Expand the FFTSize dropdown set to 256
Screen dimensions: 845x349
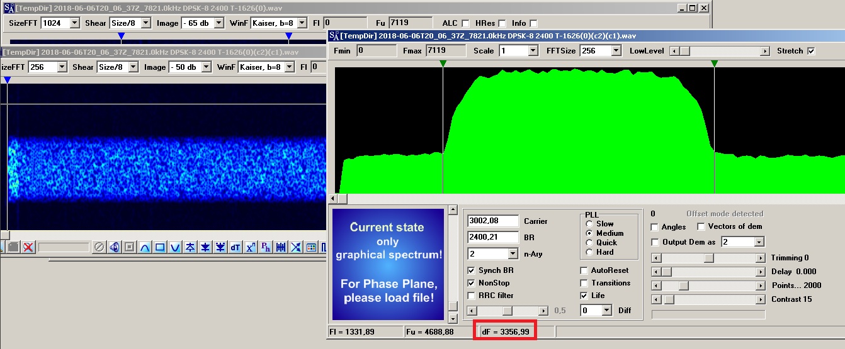pos(615,51)
